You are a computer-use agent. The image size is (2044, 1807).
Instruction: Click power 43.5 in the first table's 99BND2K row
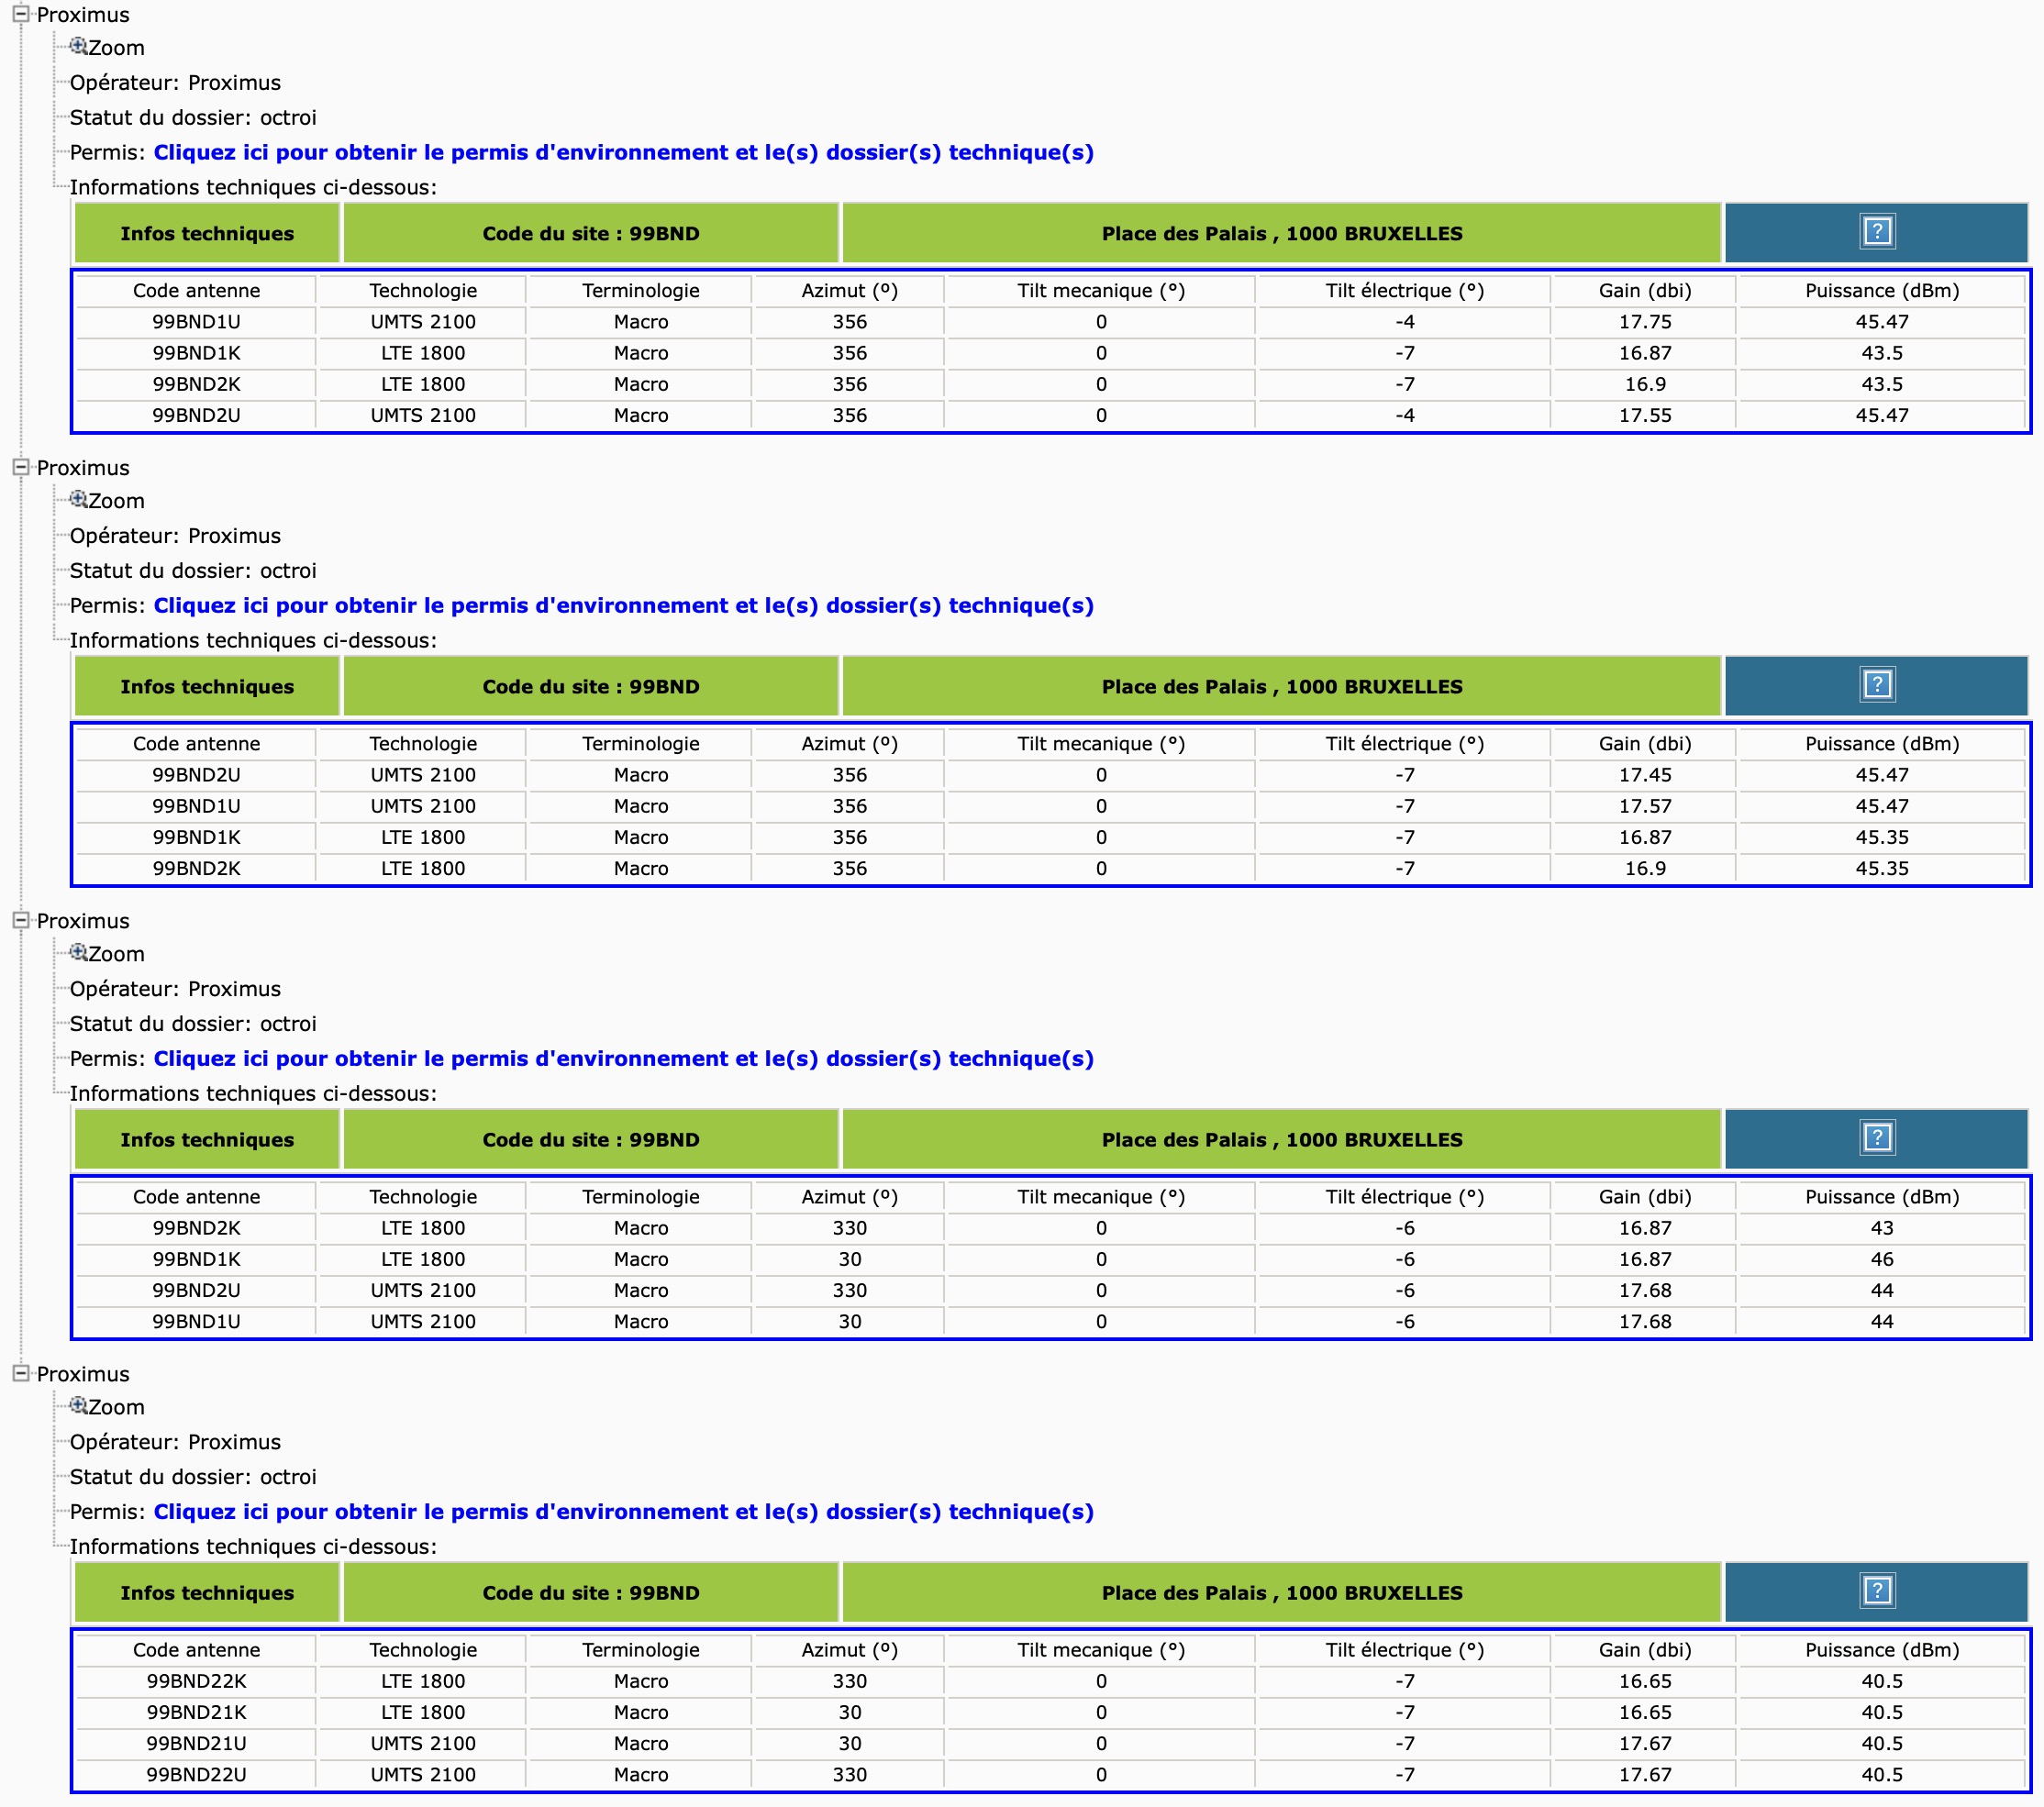tap(1881, 384)
